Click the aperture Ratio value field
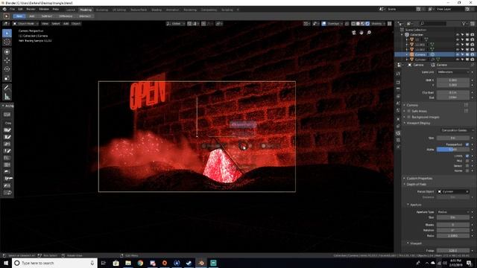 pos(453,236)
